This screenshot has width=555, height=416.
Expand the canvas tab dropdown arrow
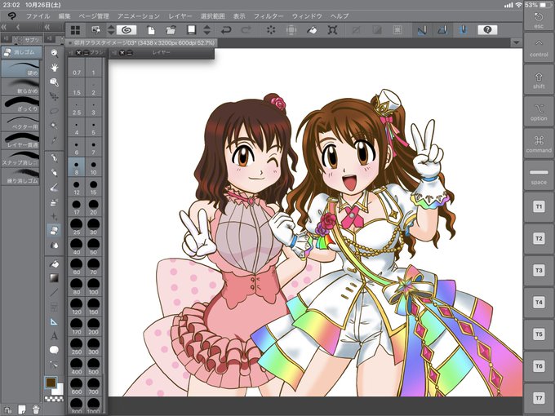pyautogui.click(x=517, y=42)
